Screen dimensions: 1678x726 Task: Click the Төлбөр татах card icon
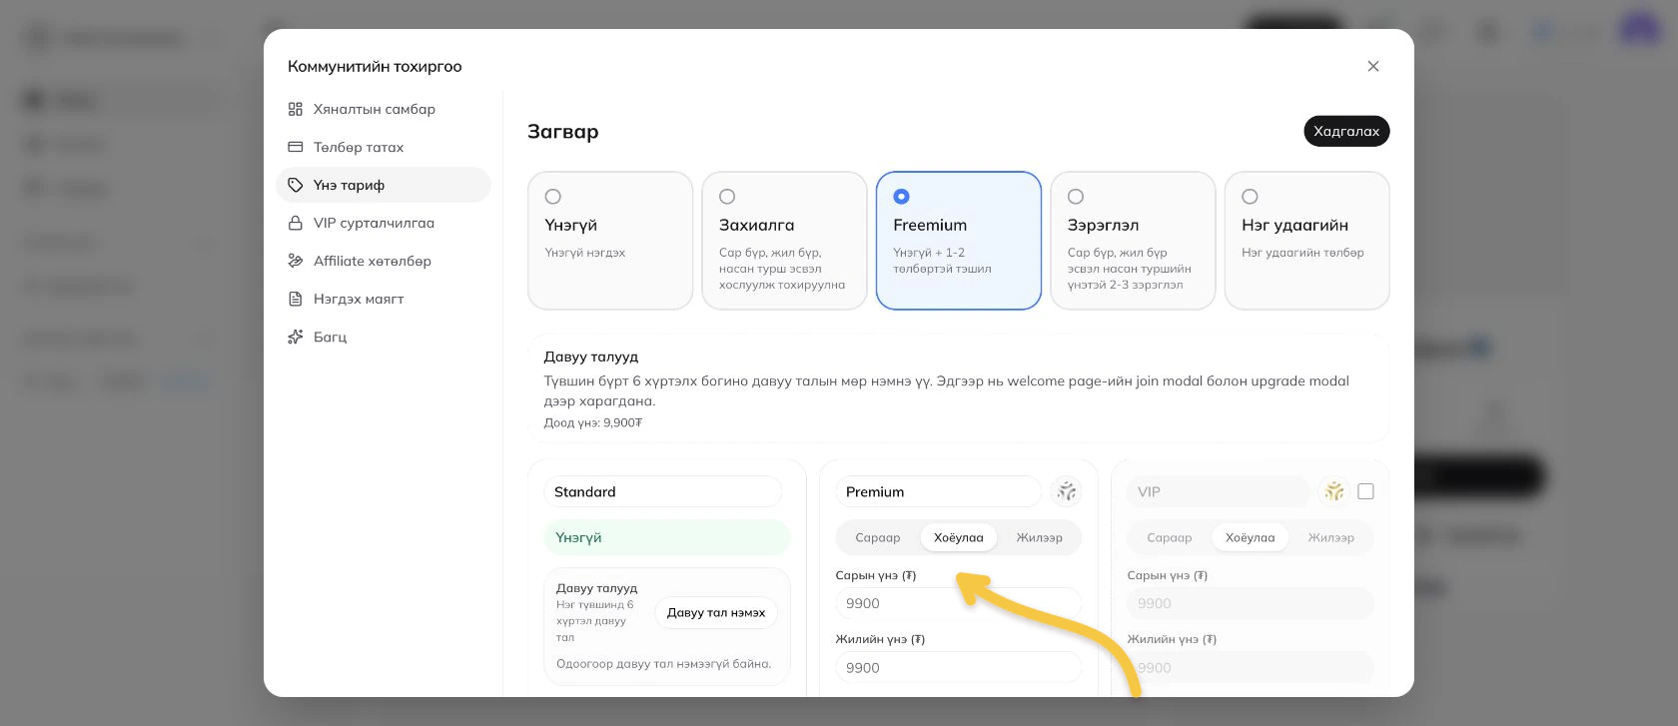pos(296,147)
